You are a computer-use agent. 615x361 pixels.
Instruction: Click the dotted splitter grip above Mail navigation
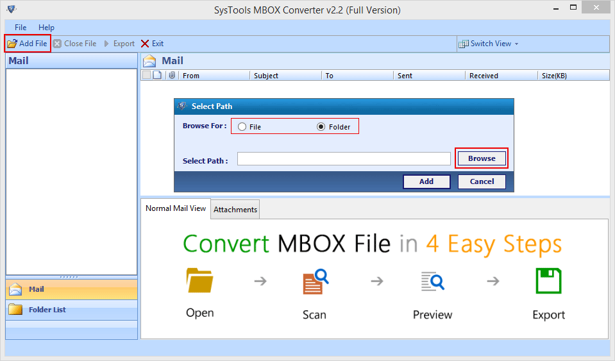(x=69, y=277)
